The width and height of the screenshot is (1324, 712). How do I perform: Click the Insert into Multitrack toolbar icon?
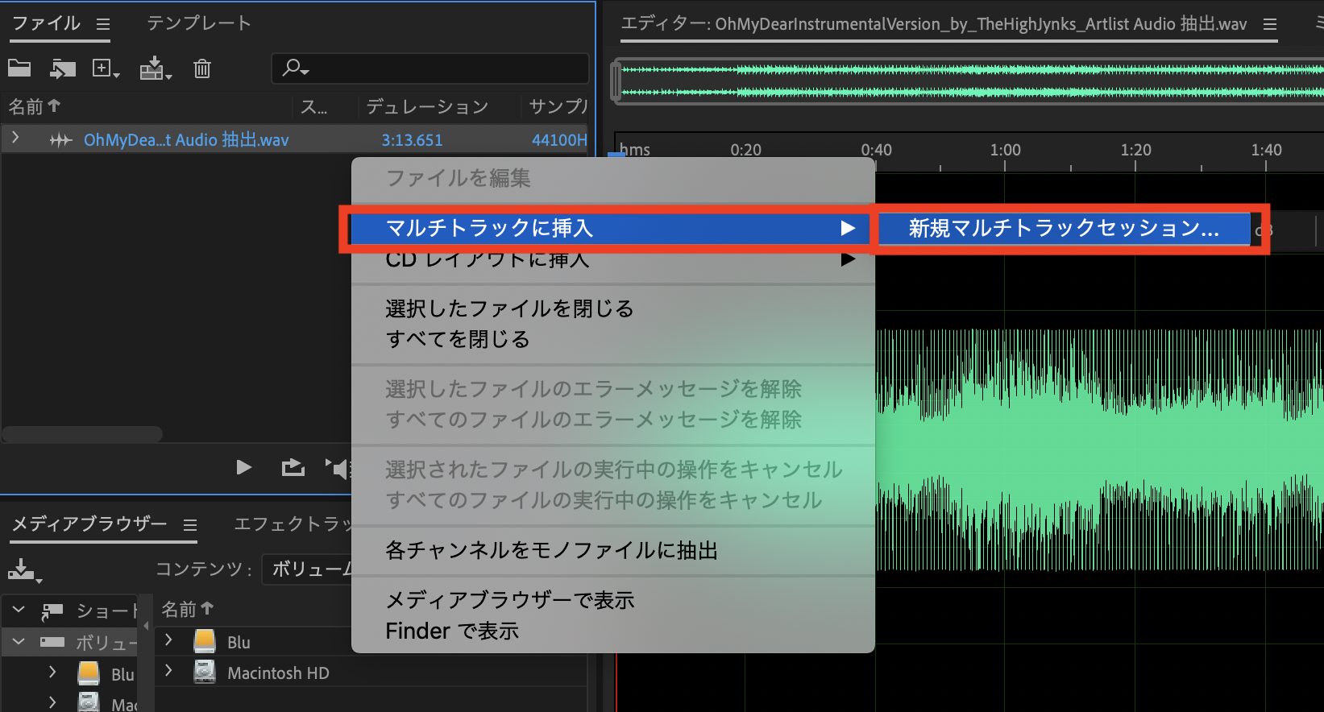coord(156,68)
